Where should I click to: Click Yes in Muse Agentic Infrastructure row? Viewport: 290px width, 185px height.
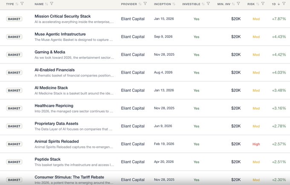point(197,37)
